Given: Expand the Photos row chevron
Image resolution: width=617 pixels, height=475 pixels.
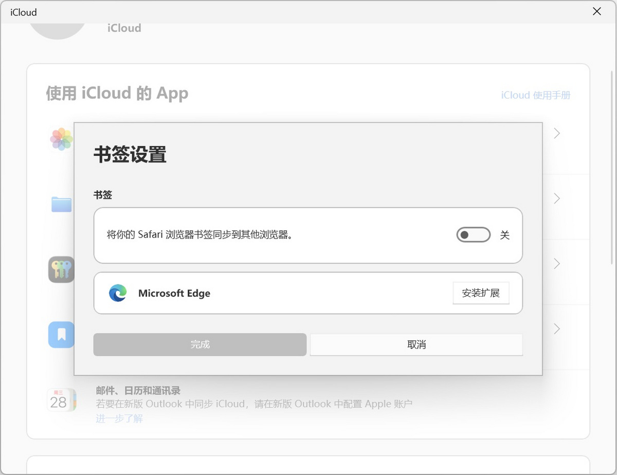Looking at the screenshot, I should click(x=557, y=133).
